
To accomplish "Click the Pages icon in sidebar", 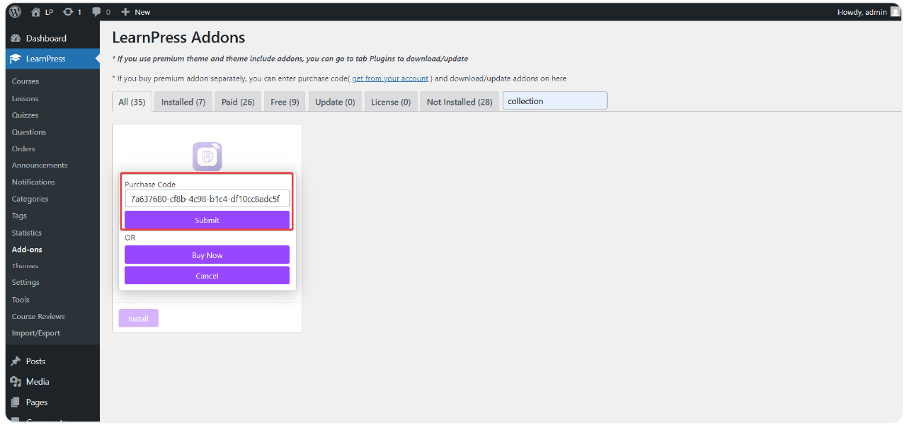I will coord(16,402).
